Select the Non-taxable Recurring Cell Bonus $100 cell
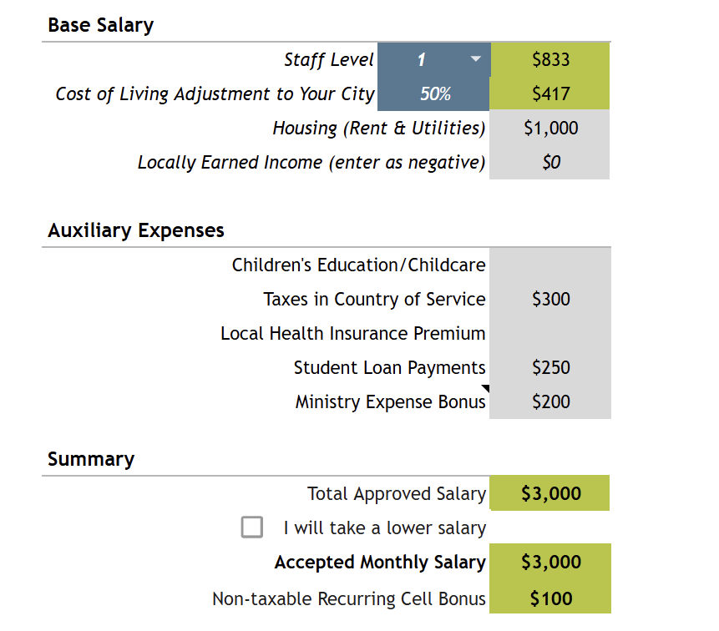 click(x=550, y=598)
